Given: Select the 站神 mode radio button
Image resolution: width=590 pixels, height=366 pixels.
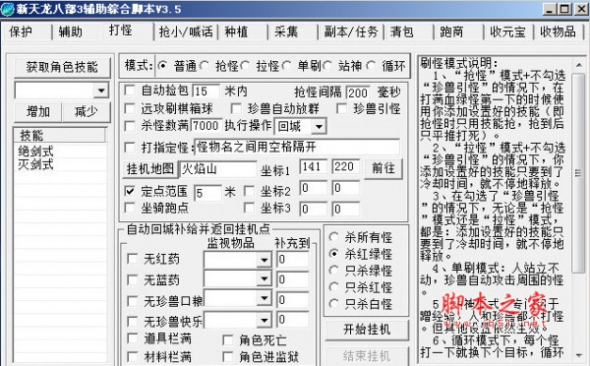Looking at the screenshot, I should pos(327,66).
